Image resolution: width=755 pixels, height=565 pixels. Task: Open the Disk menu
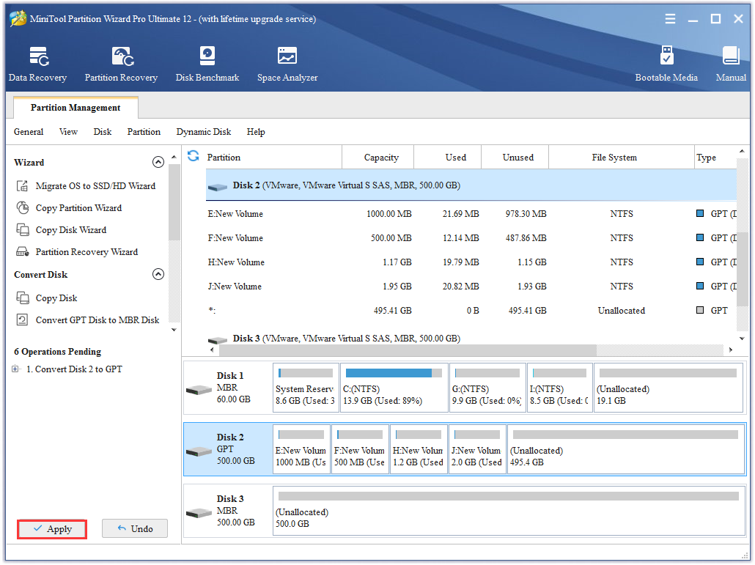[x=102, y=132]
